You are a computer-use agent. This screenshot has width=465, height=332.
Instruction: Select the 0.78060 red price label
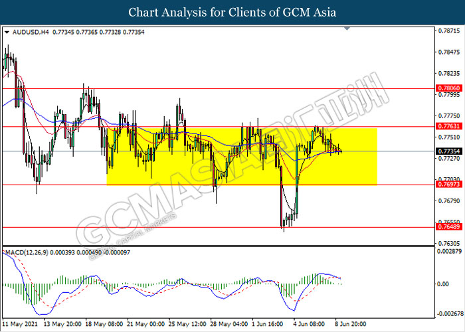coord(448,88)
